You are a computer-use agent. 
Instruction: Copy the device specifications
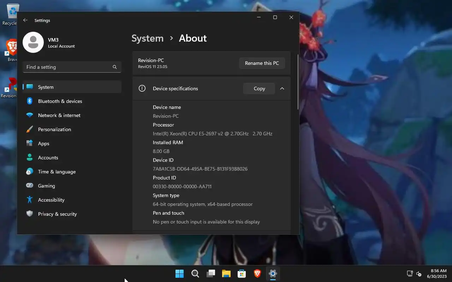pos(259,88)
